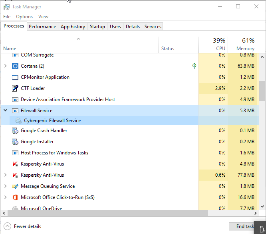
Task: Click the Microsoft OneDrive cloud icon
Action: click(x=15, y=208)
